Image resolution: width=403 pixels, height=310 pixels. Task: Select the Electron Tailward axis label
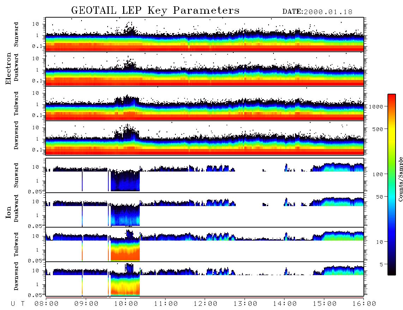16,104
